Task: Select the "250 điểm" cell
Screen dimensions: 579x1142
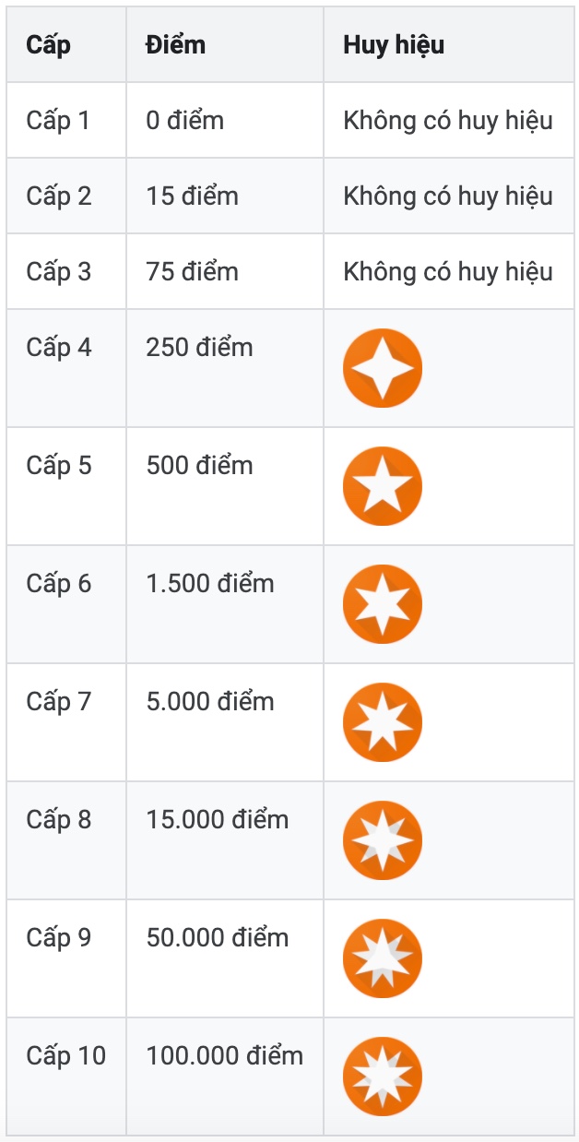Action: click(x=199, y=347)
